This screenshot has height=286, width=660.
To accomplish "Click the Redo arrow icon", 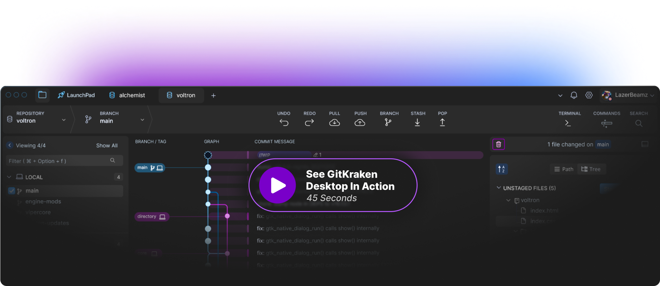I will pos(309,123).
